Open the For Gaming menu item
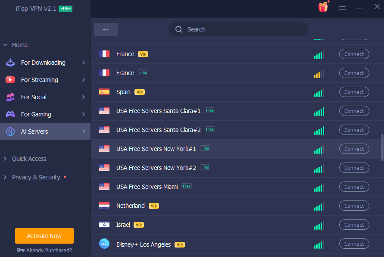384x257 pixels. tap(45, 114)
